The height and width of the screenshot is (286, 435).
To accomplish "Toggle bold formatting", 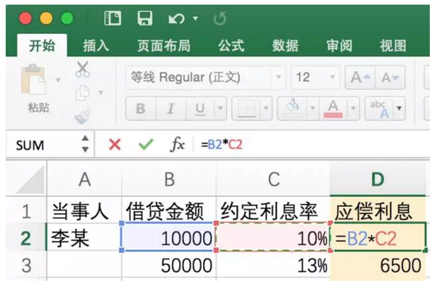I will coord(141,109).
